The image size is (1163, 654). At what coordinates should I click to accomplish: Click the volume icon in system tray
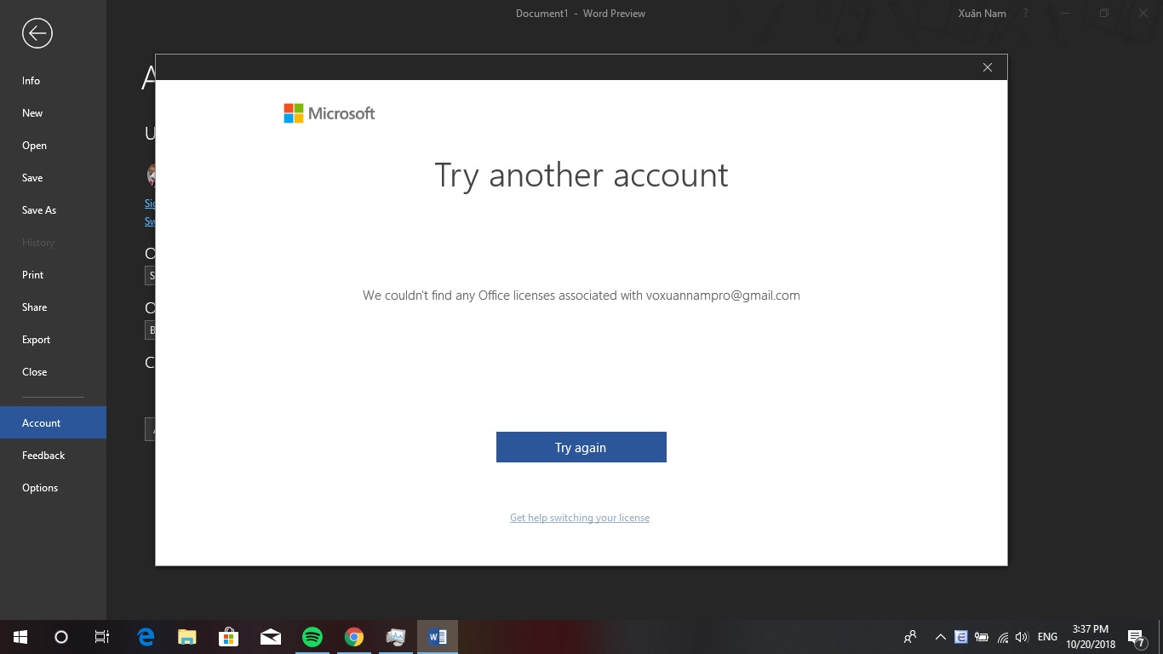pos(1022,637)
